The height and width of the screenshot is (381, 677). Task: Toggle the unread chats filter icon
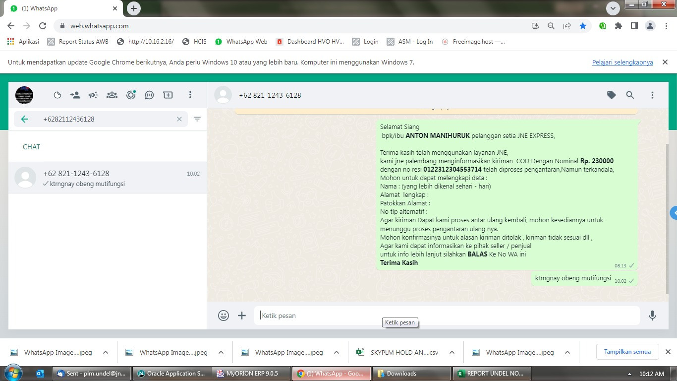tap(197, 119)
